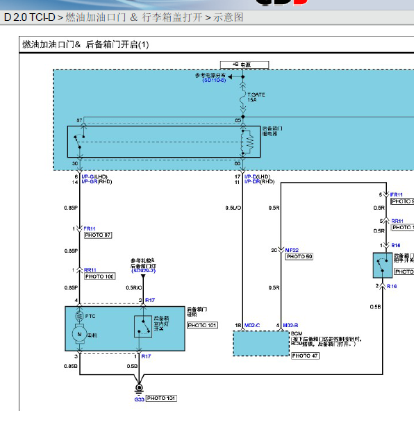Click the I/P-D (LHD) connector link
The width and height of the screenshot is (414, 443).
(x=251, y=176)
